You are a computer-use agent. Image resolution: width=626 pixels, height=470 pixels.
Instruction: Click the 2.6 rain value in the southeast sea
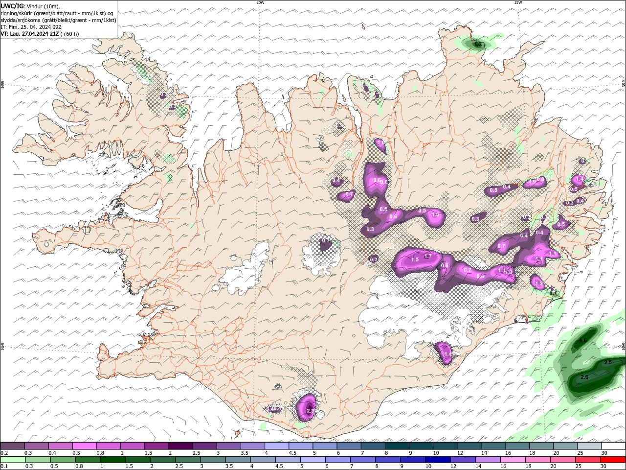click(584, 377)
